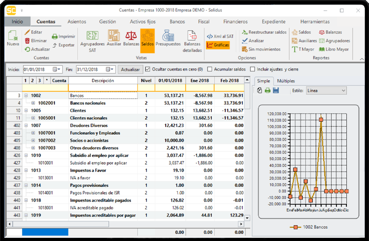The image size is (369, 241).
Task: Switch to the Gestión tab
Action: point(107,22)
